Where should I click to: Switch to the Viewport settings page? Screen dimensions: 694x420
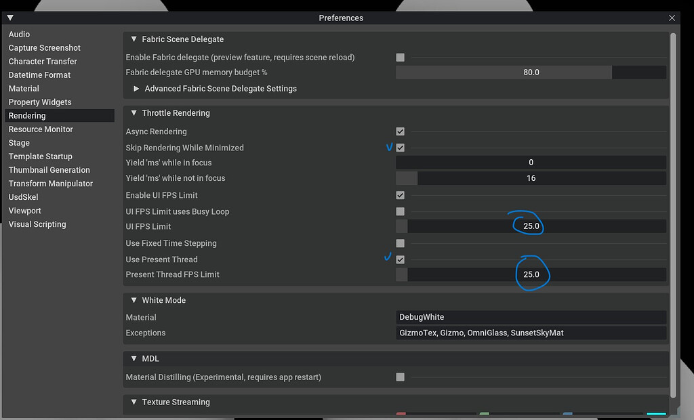pyautogui.click(x=24, y=210)
